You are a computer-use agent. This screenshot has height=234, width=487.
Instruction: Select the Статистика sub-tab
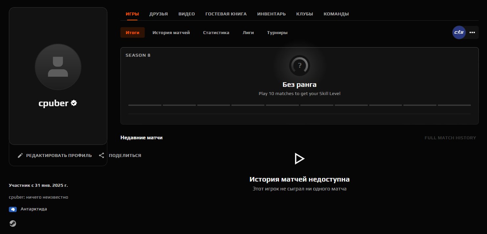pyautogui.click(x=216, y=32)
